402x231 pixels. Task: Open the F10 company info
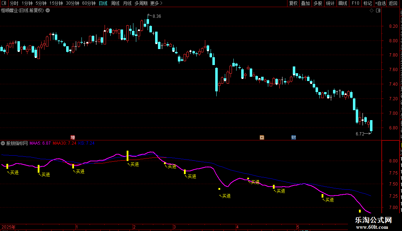[x=355, y=3]
